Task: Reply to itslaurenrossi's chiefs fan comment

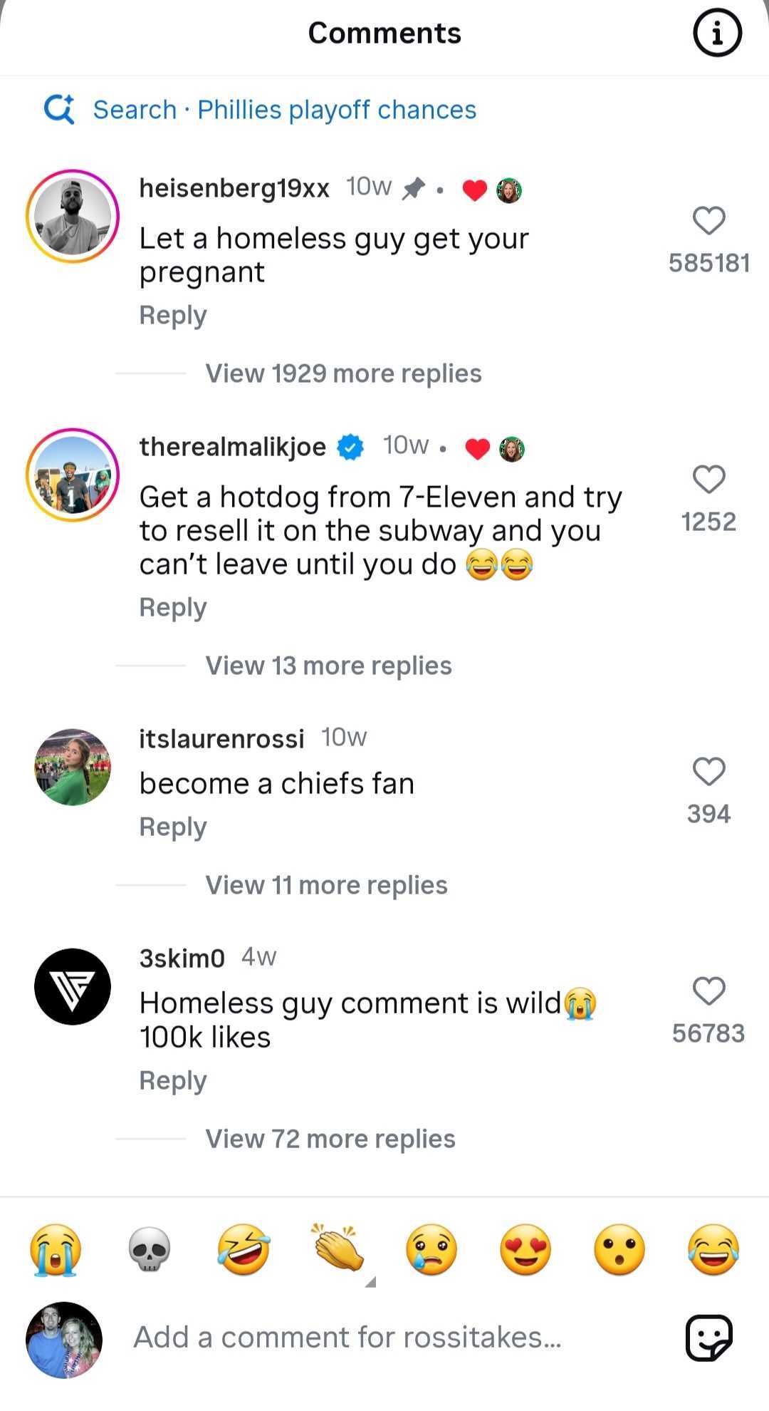Action: pyautogui.click(x=173, y=827)
